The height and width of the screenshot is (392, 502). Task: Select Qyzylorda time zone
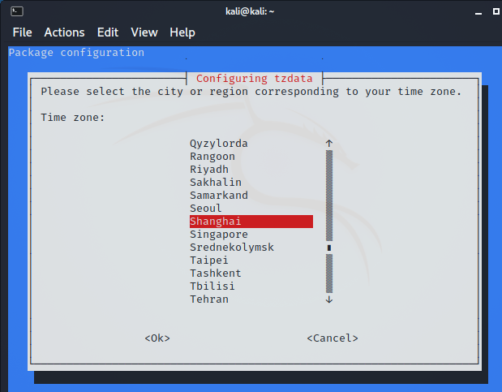pos(251,144)
